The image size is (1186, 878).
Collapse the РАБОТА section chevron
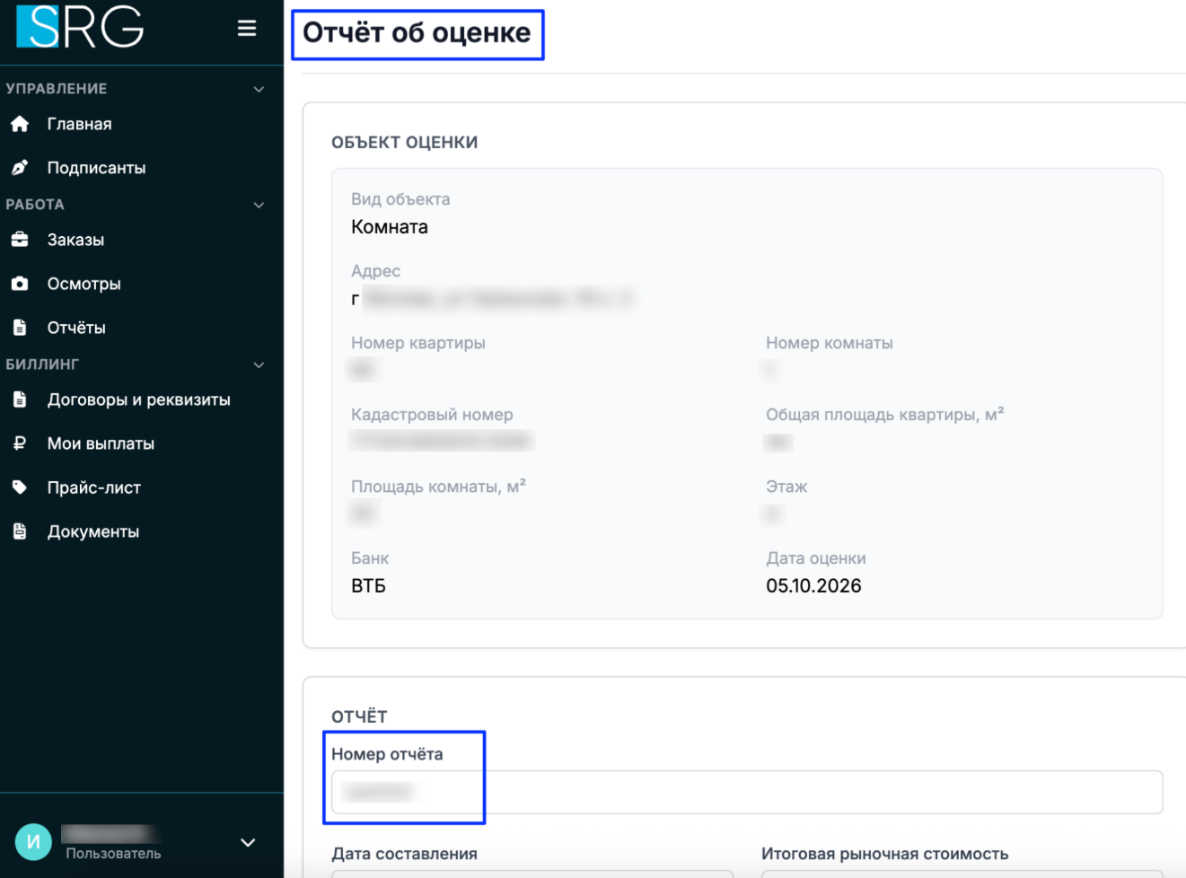pyautogui.click(x=259, y=205)
